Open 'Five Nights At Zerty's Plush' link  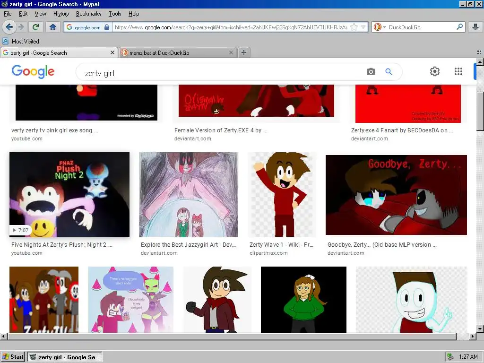coord(62,245)
